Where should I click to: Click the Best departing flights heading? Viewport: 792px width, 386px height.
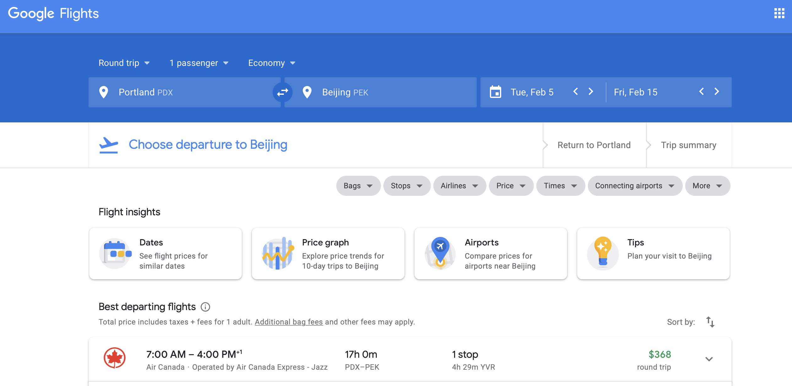147,307
